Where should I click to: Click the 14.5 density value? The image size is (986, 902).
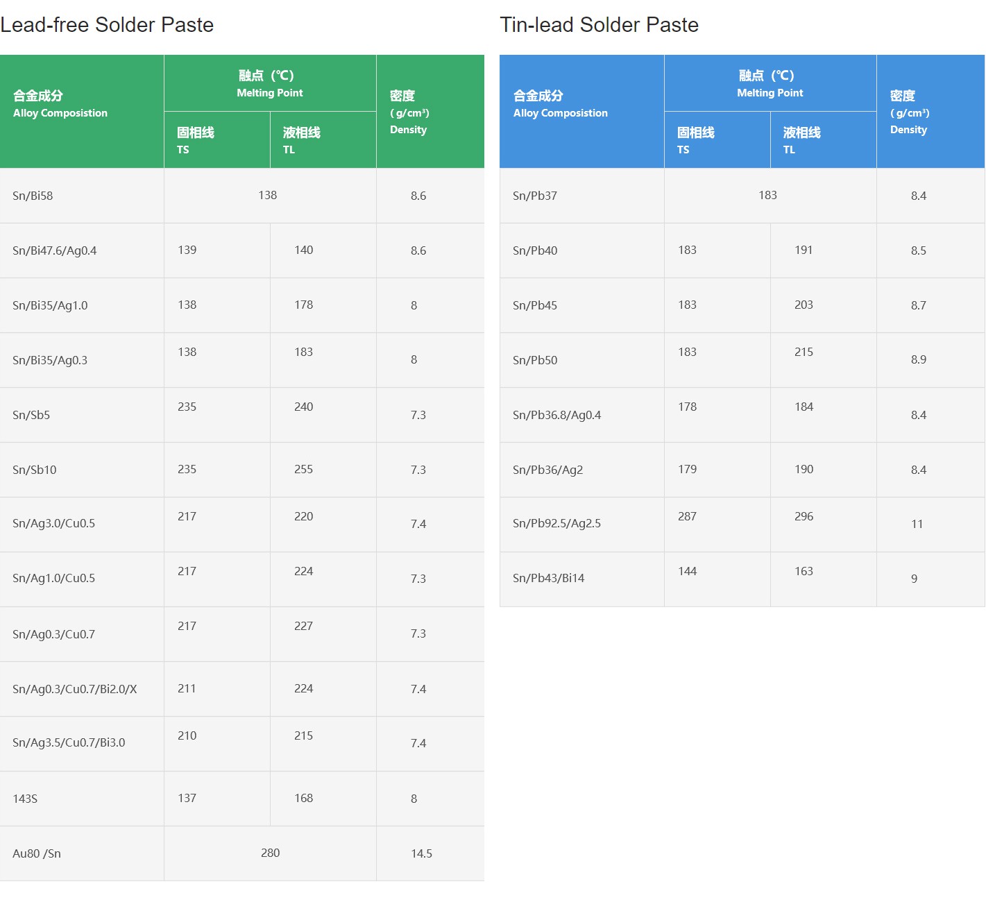coord(421,853)
